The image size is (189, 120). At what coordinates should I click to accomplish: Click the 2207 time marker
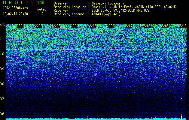(129, 26)
